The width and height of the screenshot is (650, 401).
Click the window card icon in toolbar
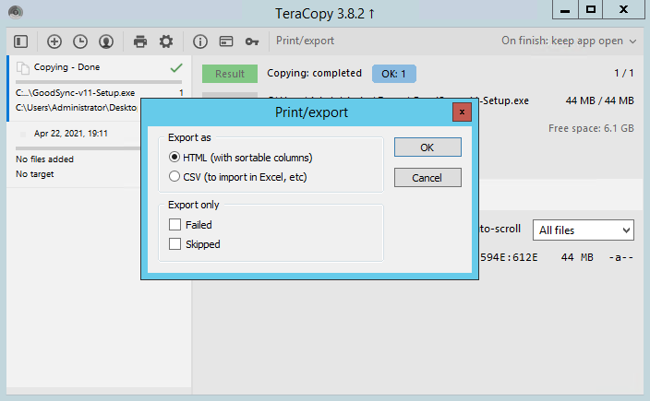click(226, 41)
